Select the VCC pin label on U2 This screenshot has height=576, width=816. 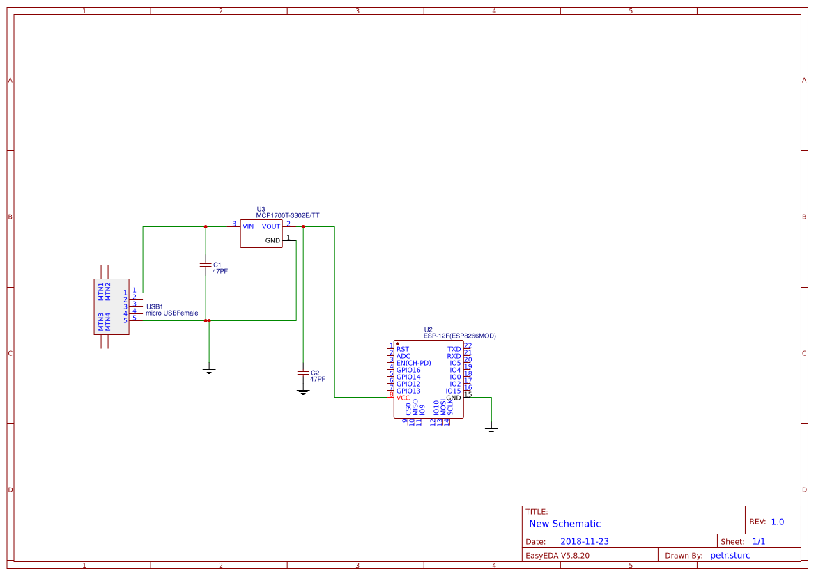[x=404, y=398]
